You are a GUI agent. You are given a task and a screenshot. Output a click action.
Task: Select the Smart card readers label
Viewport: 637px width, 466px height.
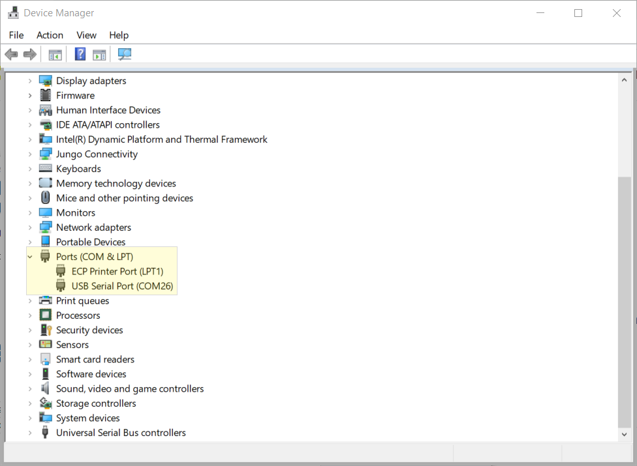click(95, 359)
